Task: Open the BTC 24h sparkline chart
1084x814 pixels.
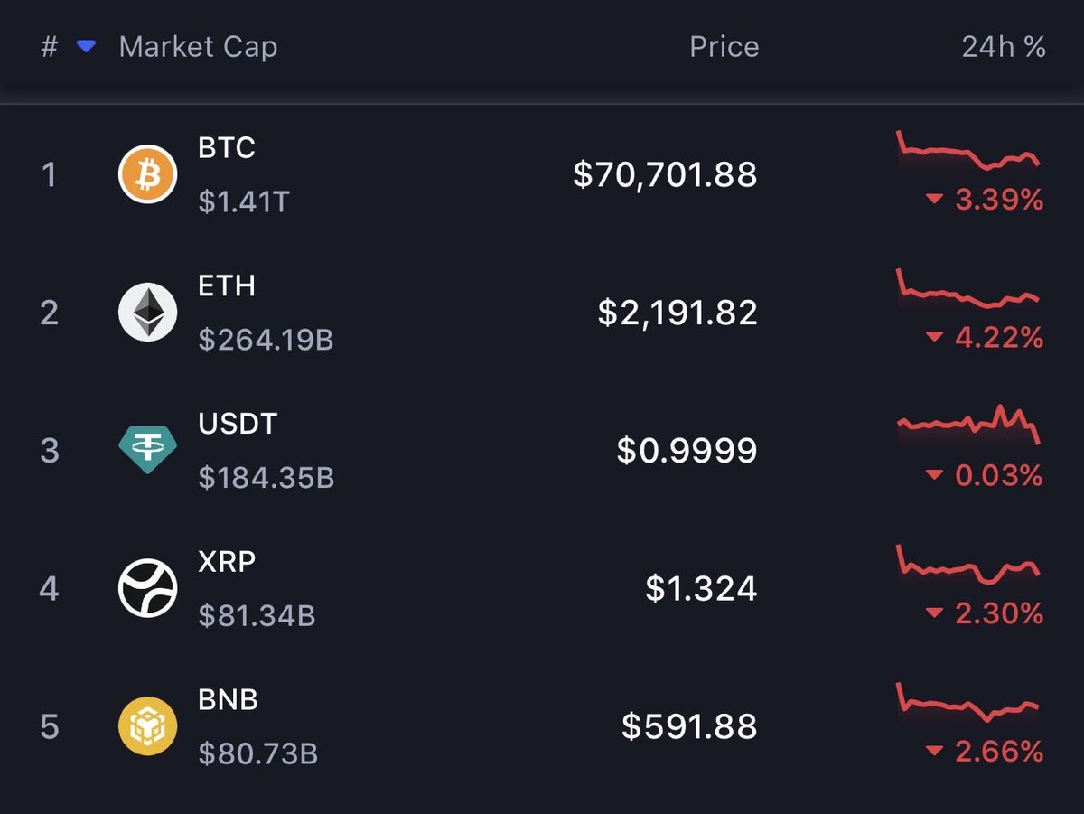Action: [x=968, y=152]
